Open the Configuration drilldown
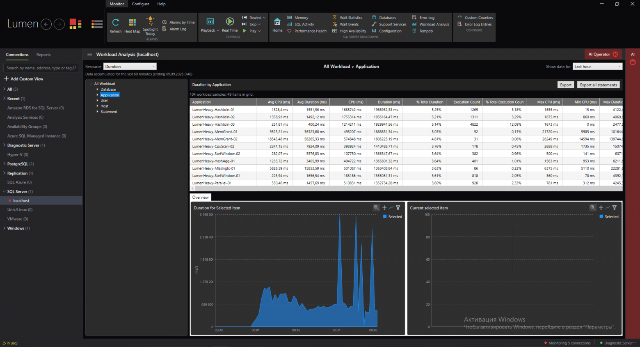Screen dimensions: 640x347 (x=386, y=31)
